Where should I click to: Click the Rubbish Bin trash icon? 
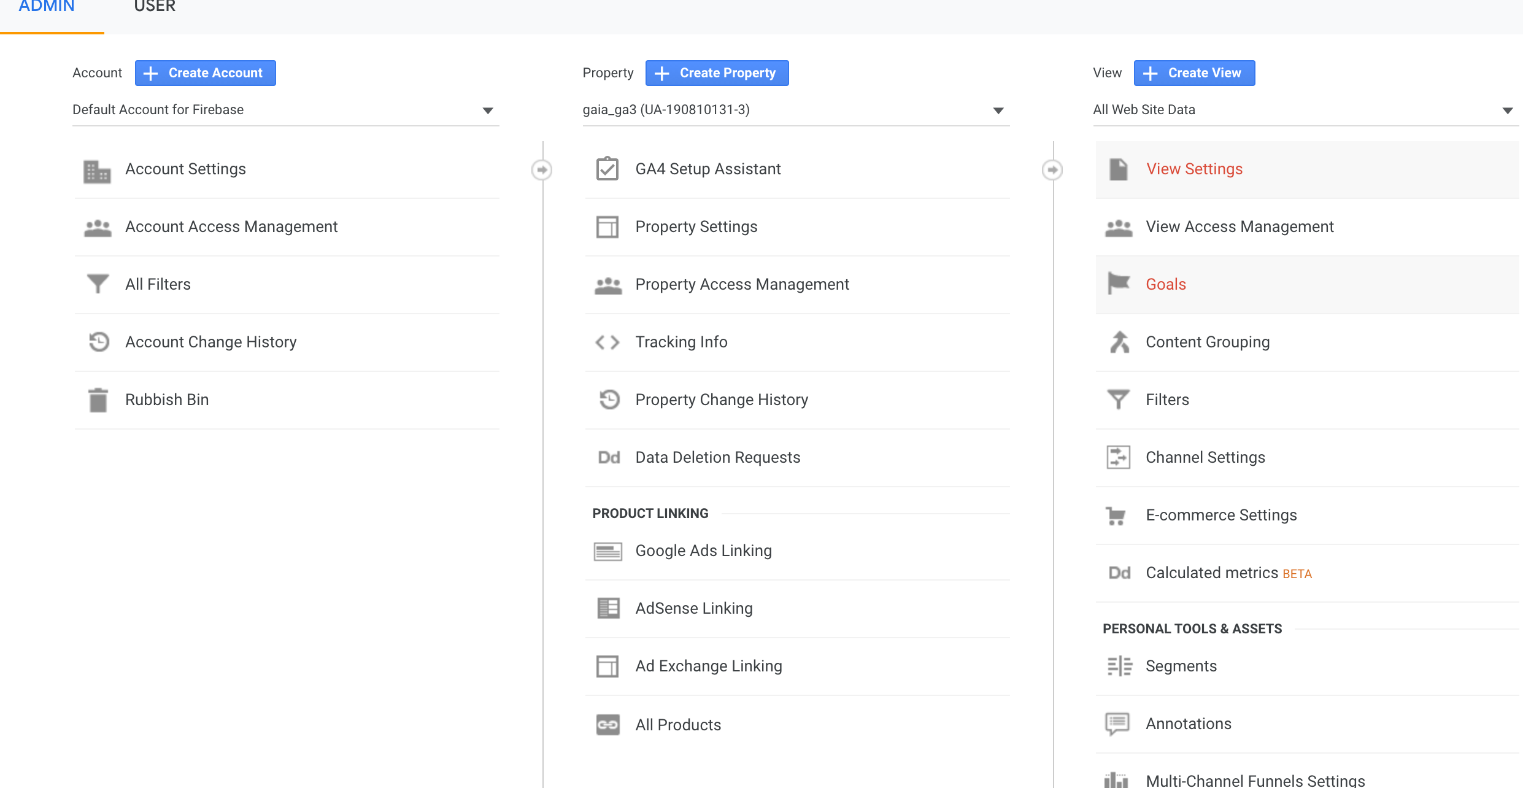[98, 400]
